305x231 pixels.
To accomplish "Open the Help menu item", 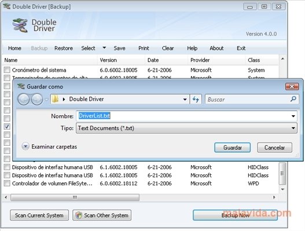I will coord(192,48).
